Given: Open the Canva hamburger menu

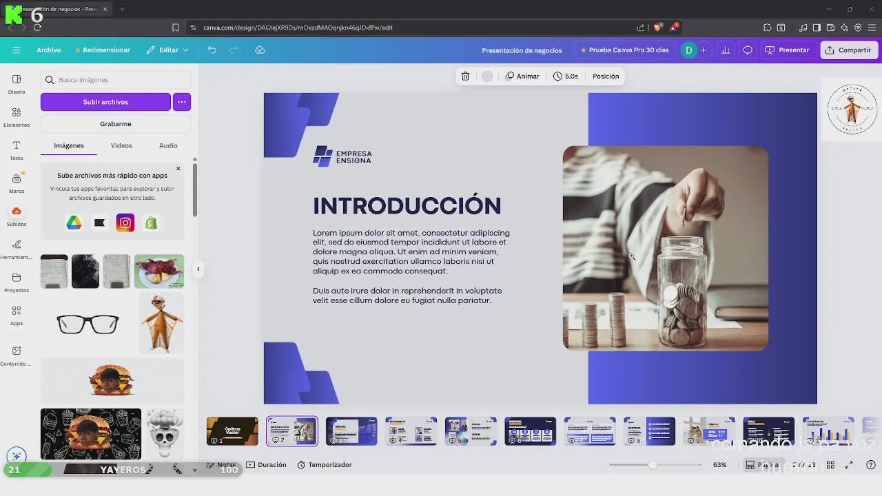Looking at the screenshot, I should (17, 50).
